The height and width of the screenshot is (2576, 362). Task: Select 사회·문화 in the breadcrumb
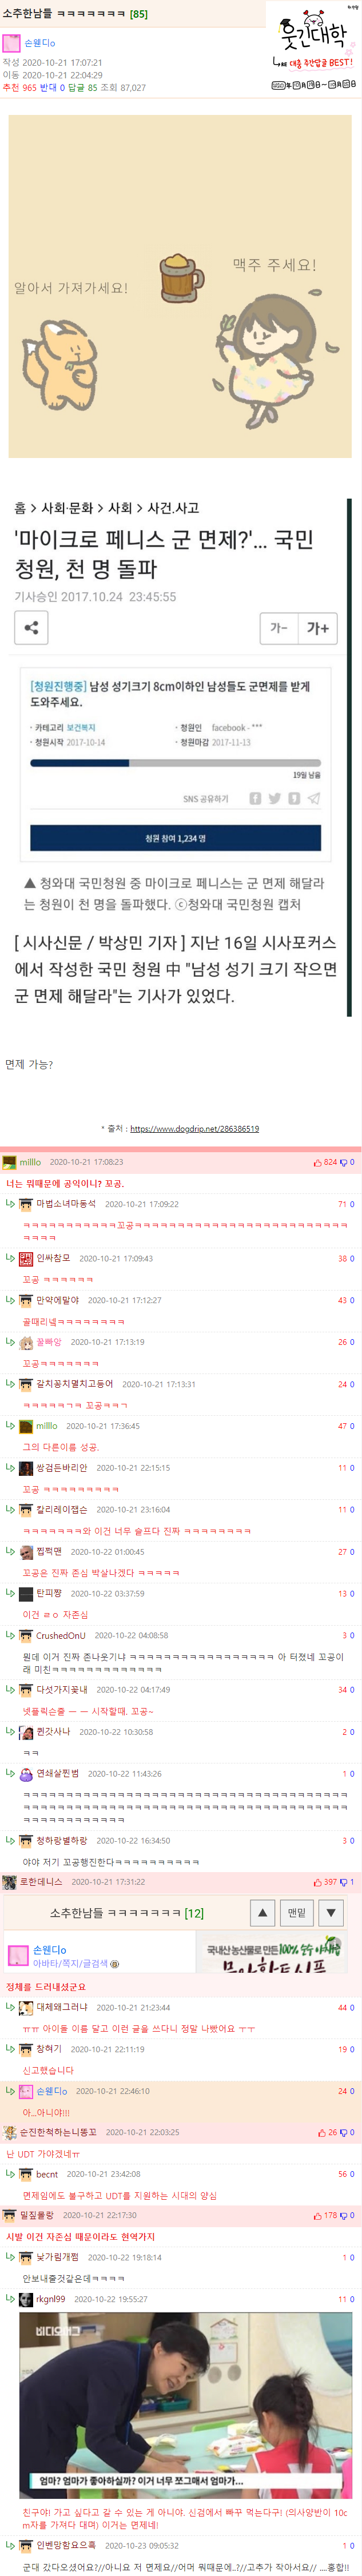tap(67, 508)
